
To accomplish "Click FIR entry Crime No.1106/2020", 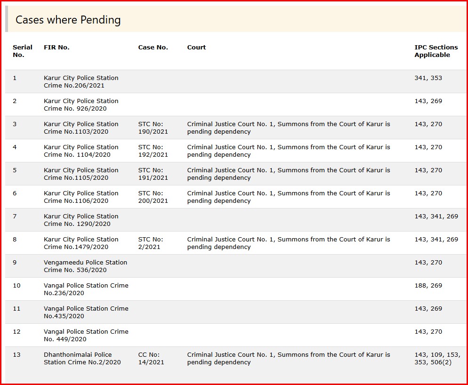I will tap(81, 197).
